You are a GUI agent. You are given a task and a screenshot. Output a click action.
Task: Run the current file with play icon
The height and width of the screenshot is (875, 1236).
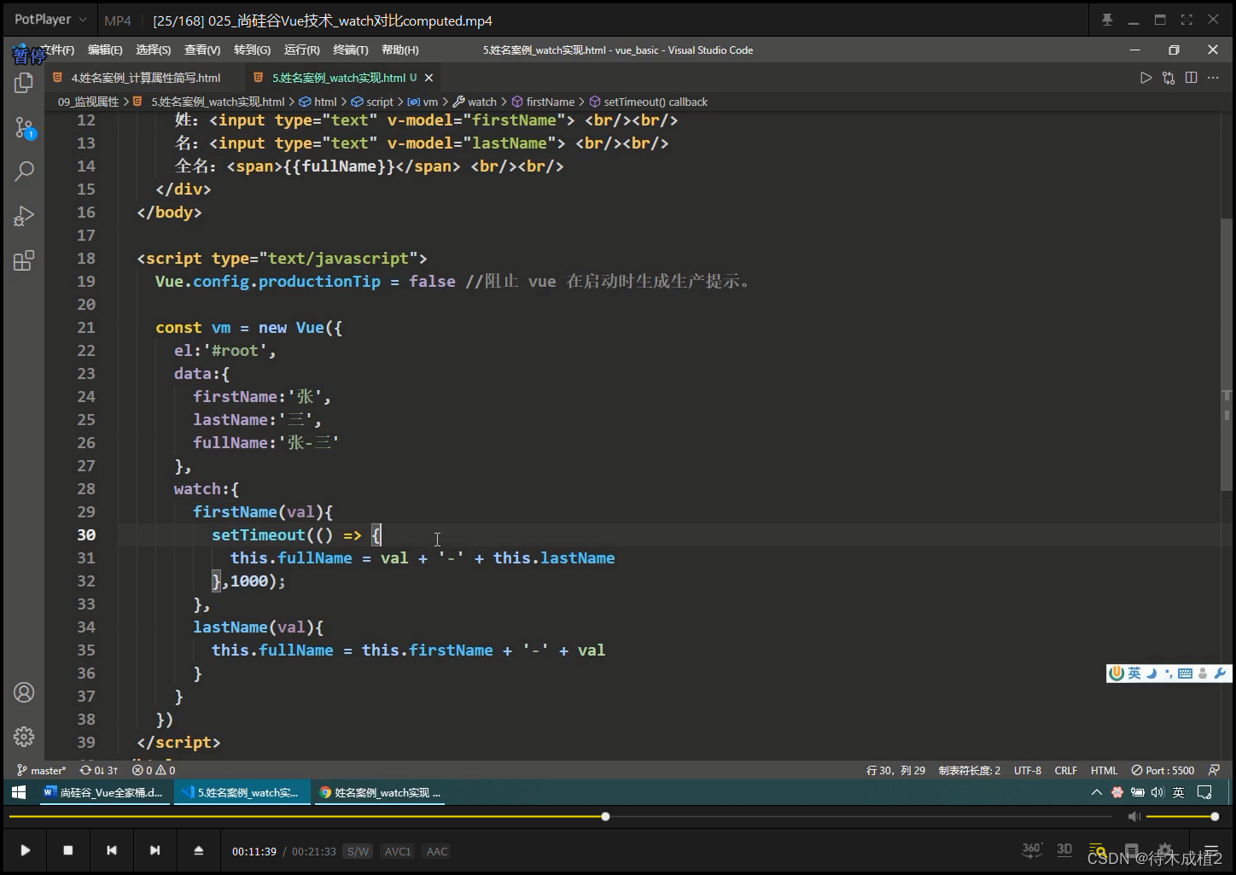coord(1146,78)
